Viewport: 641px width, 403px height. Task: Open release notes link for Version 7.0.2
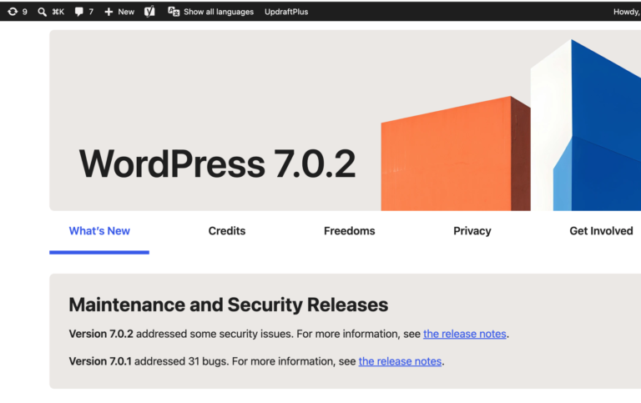pos(464,334)
